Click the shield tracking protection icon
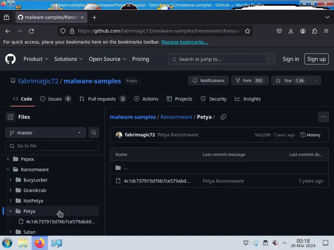334x250 pixels. [63, 31]
